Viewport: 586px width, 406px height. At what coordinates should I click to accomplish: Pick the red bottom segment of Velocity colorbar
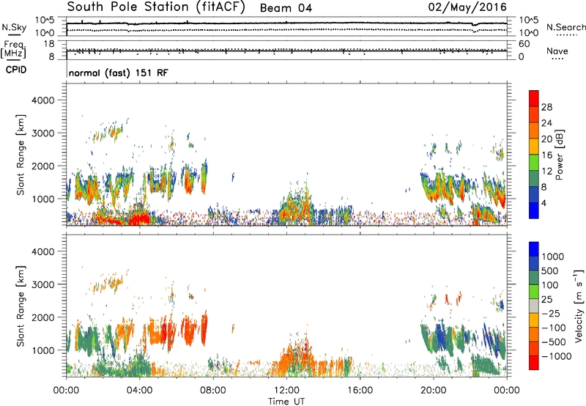[534, 363]
